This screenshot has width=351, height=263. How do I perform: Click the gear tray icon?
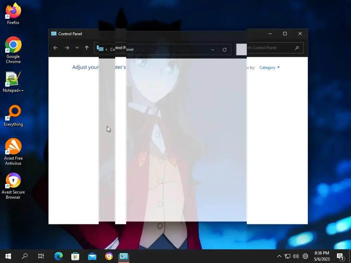coord(305,256)
